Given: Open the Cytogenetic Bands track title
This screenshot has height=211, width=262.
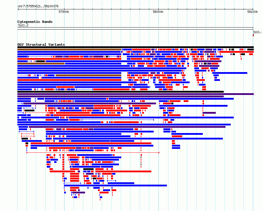Looking at the screenshot, I should pyautogui.click(x=35, y=22).
